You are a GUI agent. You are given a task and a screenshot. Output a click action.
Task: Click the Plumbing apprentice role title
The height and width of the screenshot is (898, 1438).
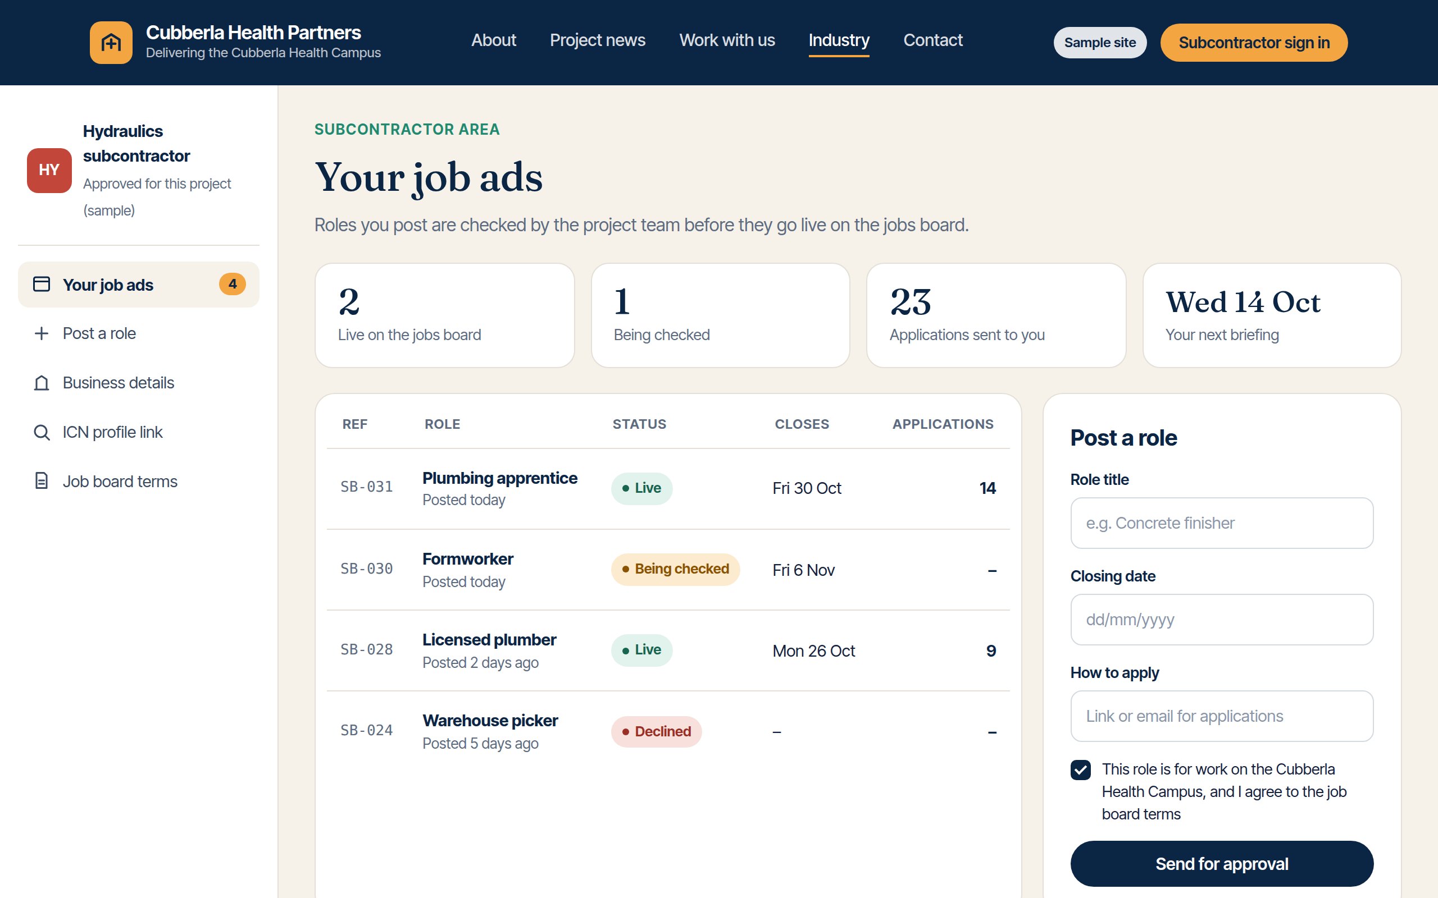500,478
